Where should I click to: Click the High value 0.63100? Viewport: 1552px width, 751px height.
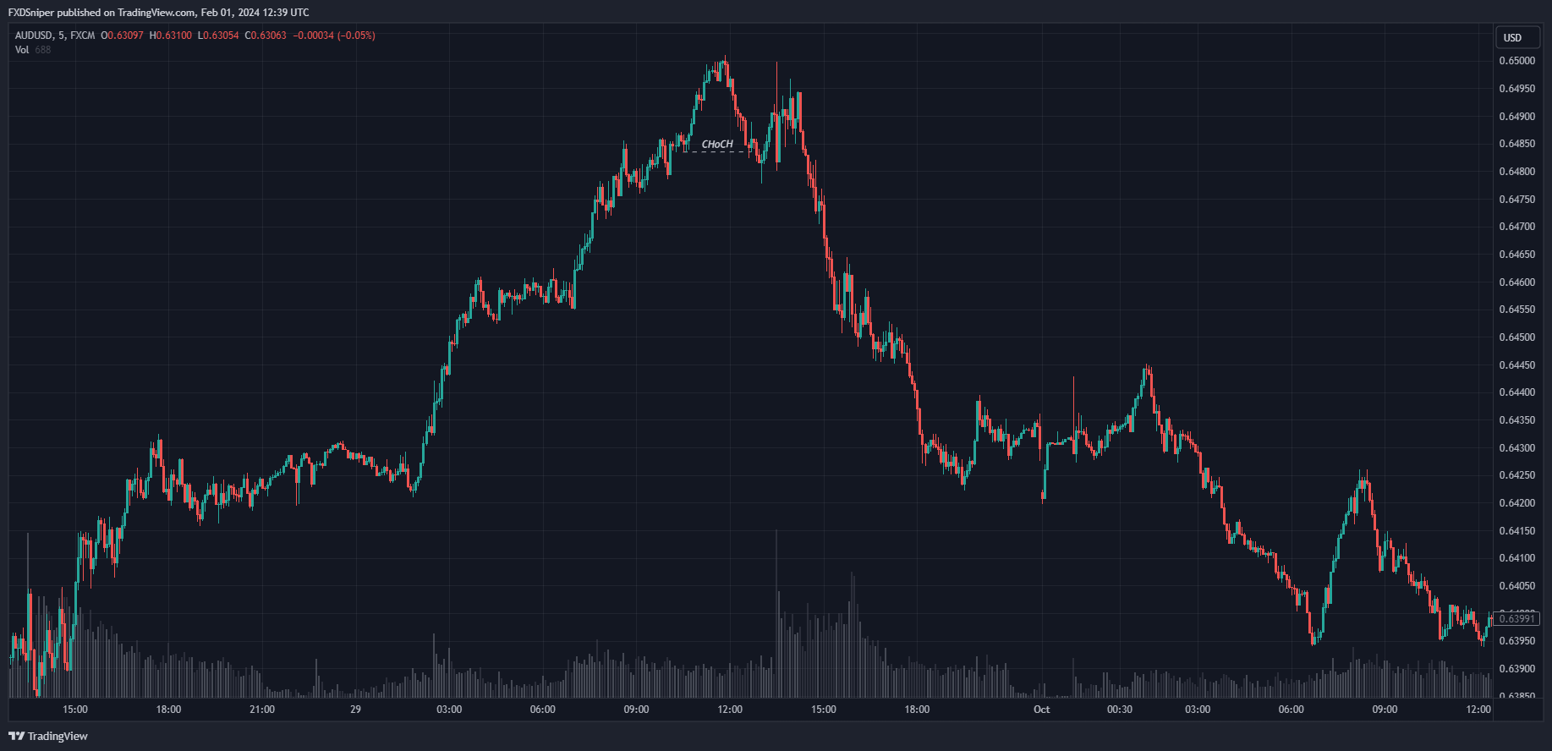tap(173, 36)
